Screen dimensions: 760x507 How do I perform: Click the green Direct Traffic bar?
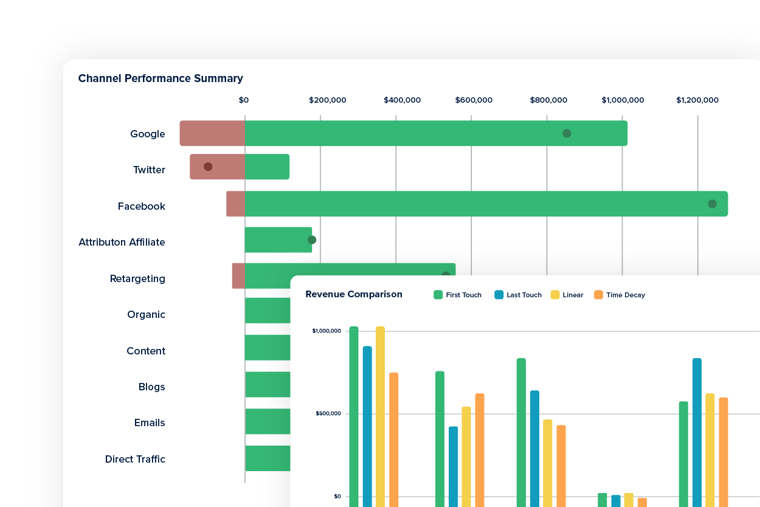268,458
